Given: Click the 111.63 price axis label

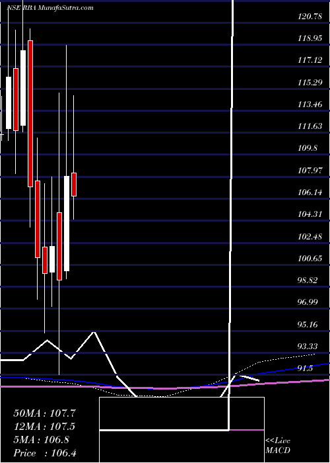Looking at the screenshot, I should tap(310, 126).
